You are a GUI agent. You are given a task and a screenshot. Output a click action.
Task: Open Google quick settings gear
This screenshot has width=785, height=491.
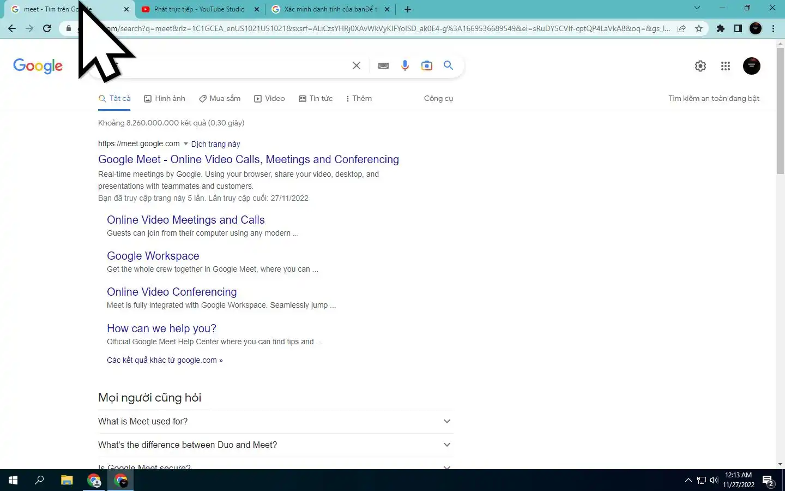[701, 66]
